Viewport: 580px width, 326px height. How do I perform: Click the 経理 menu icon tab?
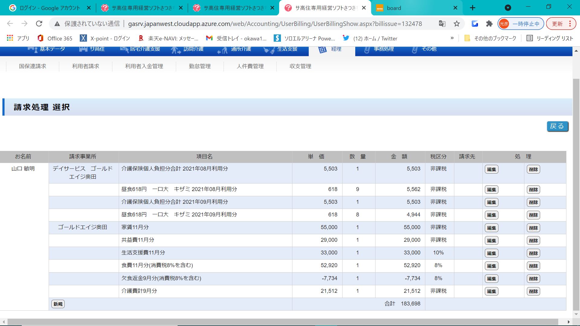(331, 50)
